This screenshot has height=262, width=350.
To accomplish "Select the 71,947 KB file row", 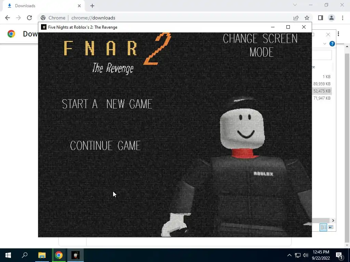I will (322, 98).
